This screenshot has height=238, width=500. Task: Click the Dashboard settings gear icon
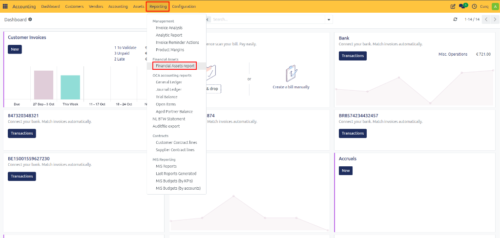pos(30,20)
